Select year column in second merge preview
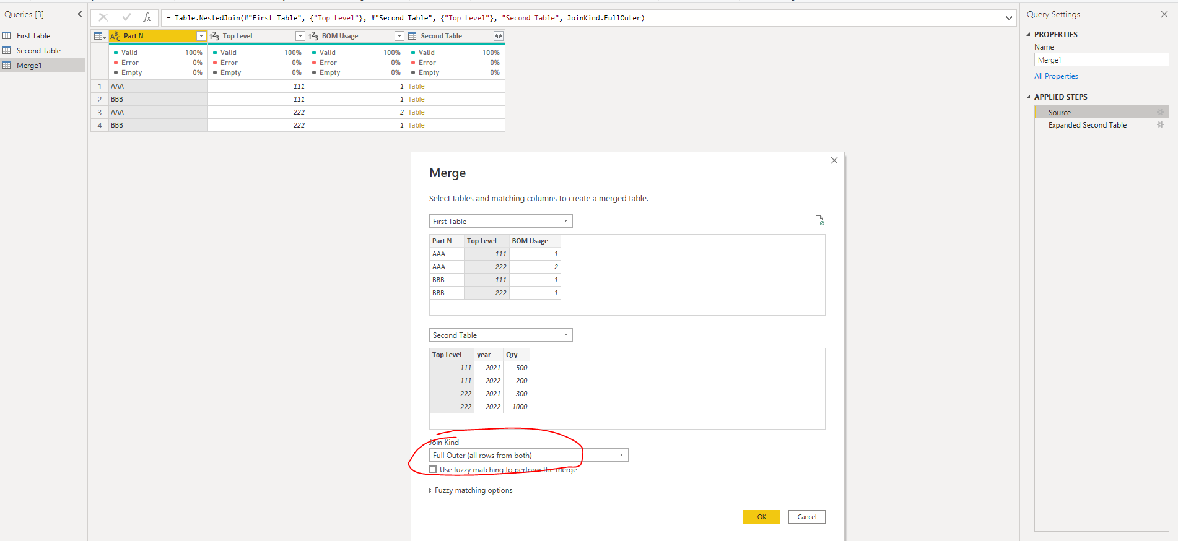Screen dimensions: 1178x541 pos(489,355)
